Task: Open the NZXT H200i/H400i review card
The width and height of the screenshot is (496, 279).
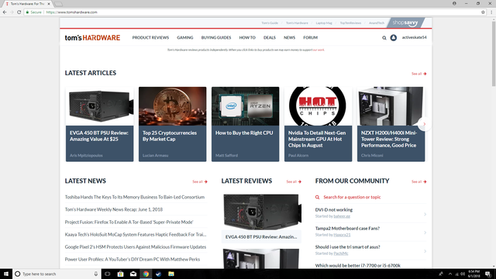Action: tap(391, 124)
